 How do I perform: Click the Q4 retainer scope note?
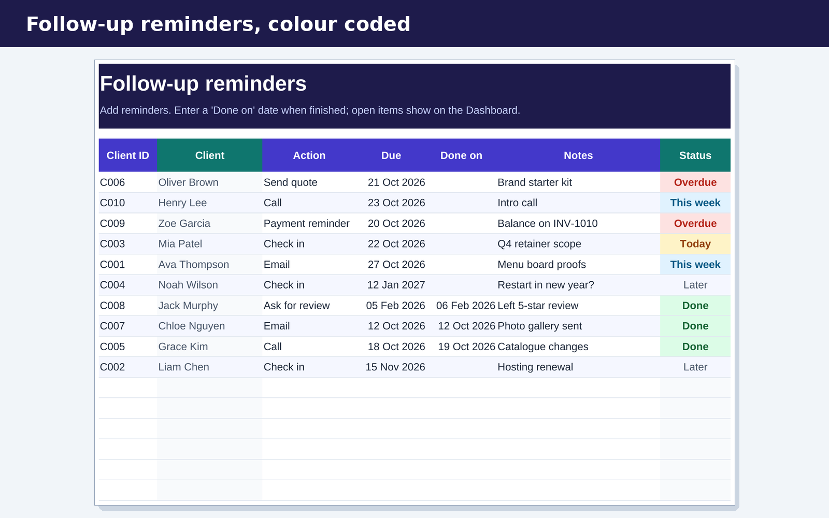tap(578, 243)
